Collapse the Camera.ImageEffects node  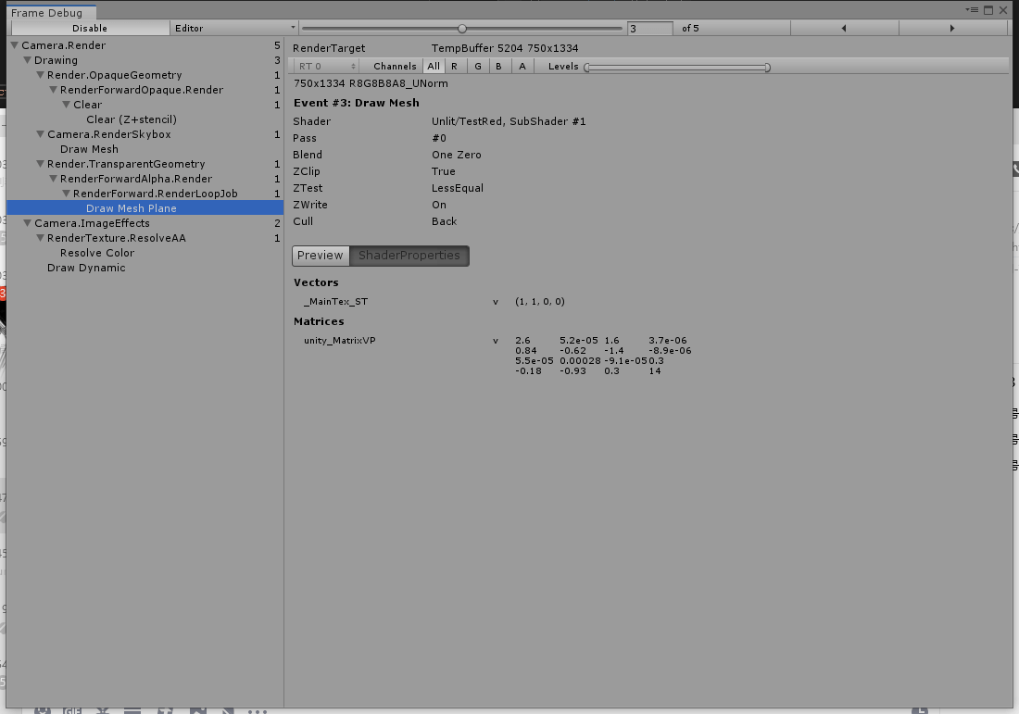(27, 223)
